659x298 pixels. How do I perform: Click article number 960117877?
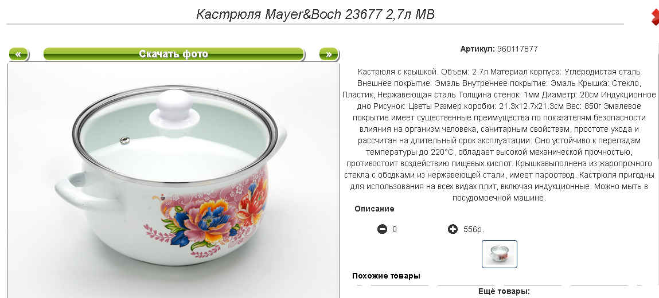(x=517, y=49)
